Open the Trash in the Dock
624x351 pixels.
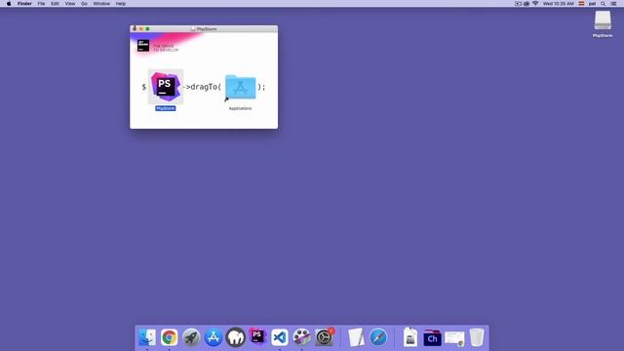click(x=477, y=337)
